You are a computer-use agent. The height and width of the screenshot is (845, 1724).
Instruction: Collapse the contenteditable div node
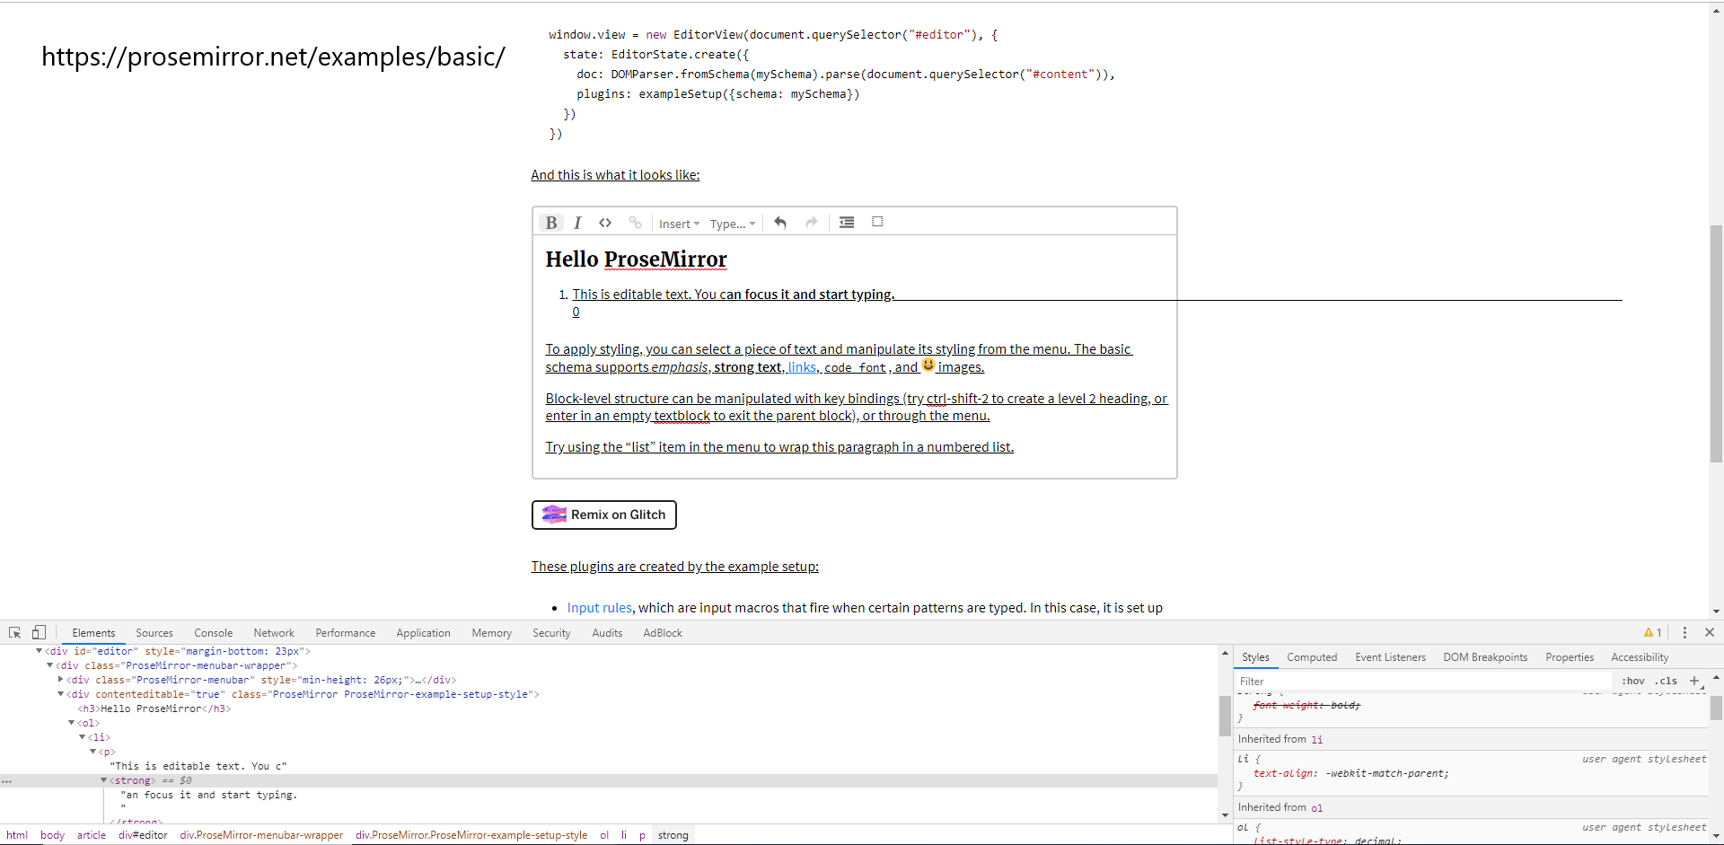click(60, 694)
